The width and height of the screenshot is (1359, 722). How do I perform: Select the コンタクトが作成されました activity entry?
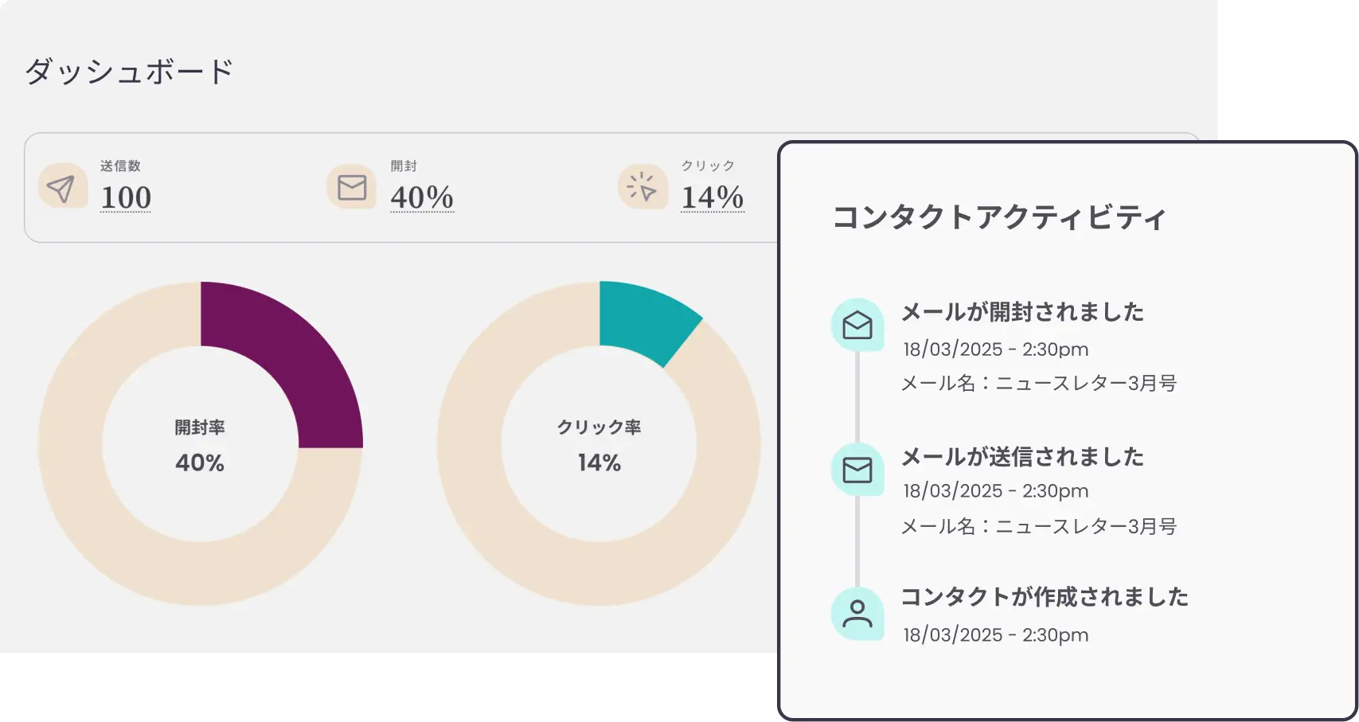[1045, 597]
